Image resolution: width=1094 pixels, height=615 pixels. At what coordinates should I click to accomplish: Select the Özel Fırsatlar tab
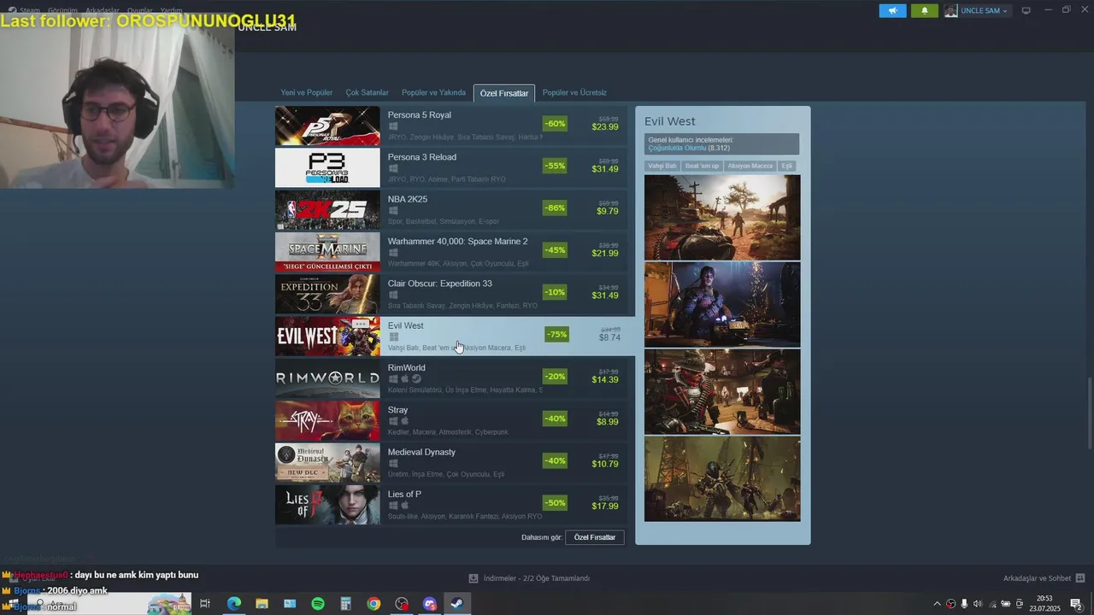tap(504, 93)
